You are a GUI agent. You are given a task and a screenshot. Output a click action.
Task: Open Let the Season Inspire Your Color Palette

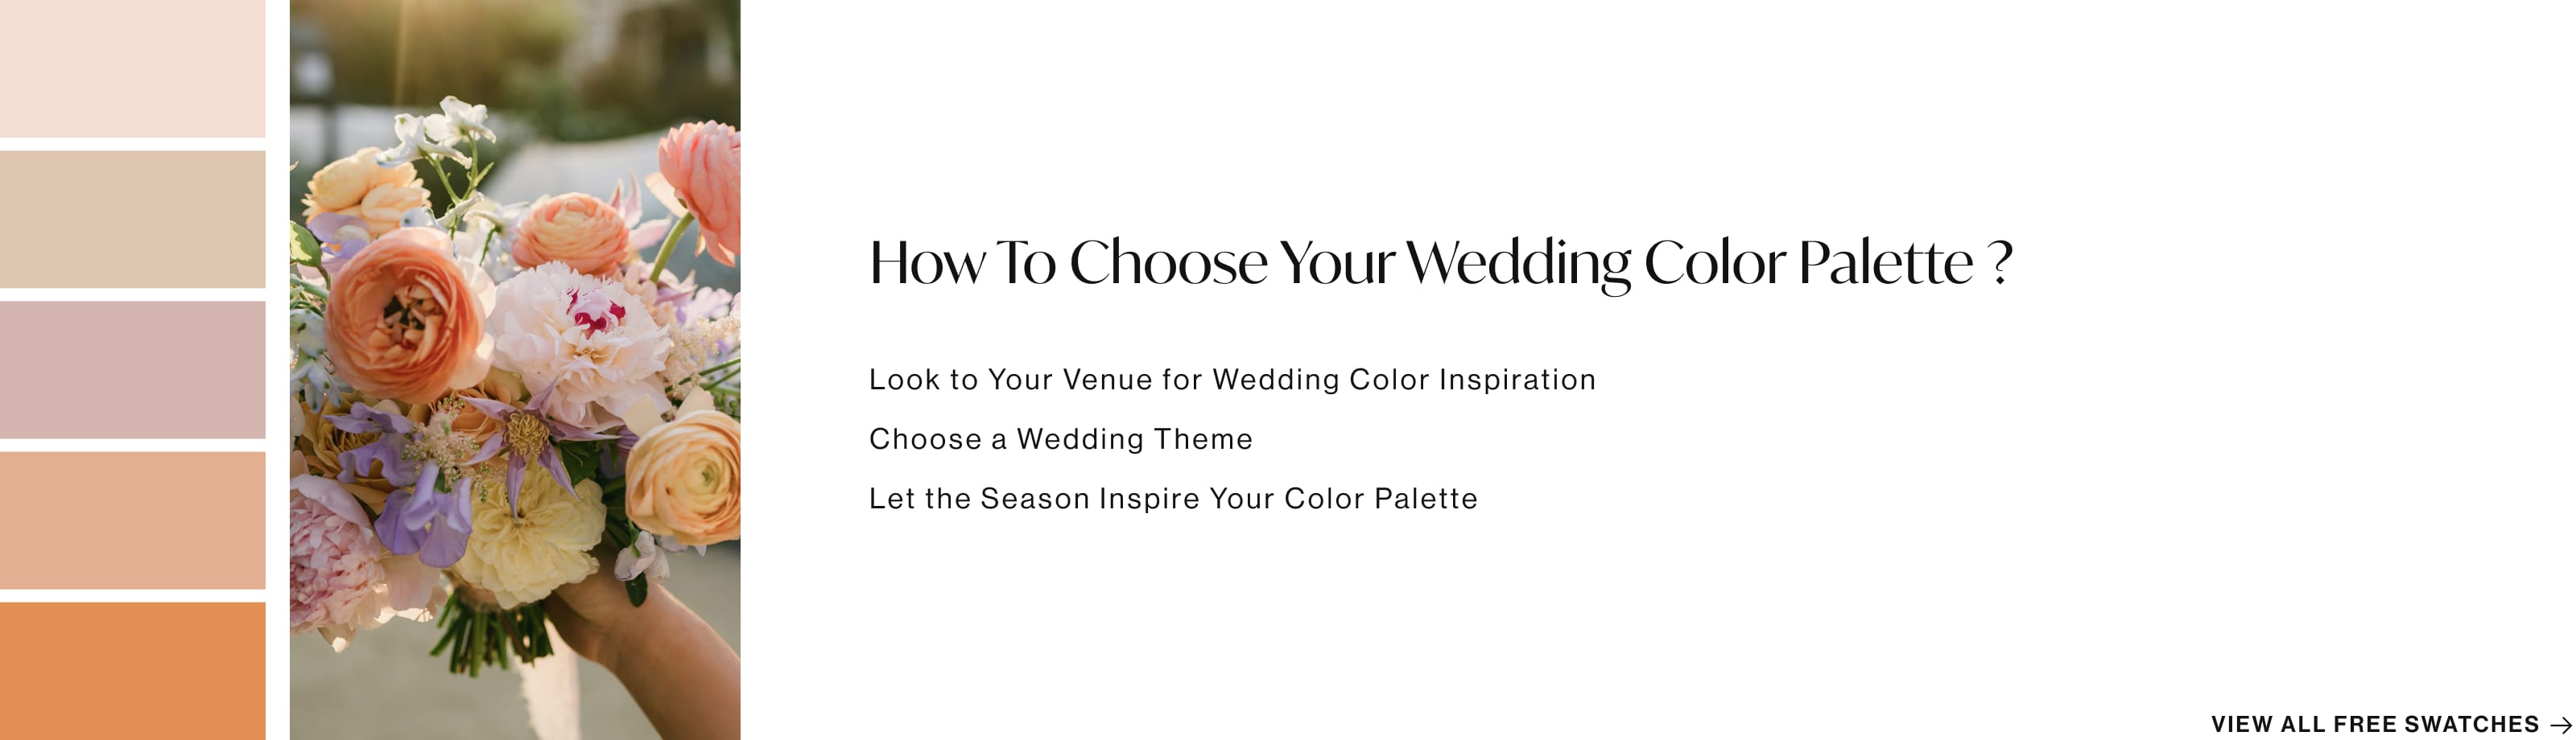(x=1173, y=499)
